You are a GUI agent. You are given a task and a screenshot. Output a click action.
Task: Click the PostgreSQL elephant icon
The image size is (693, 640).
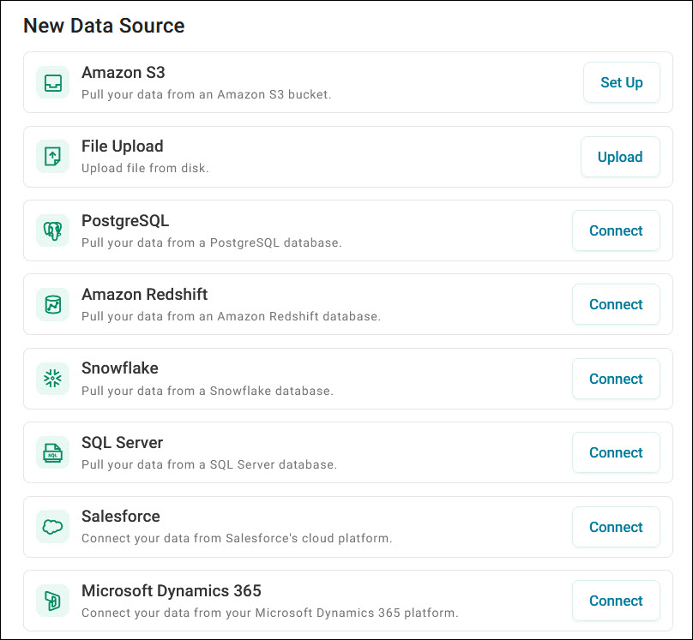pos(52,230)
